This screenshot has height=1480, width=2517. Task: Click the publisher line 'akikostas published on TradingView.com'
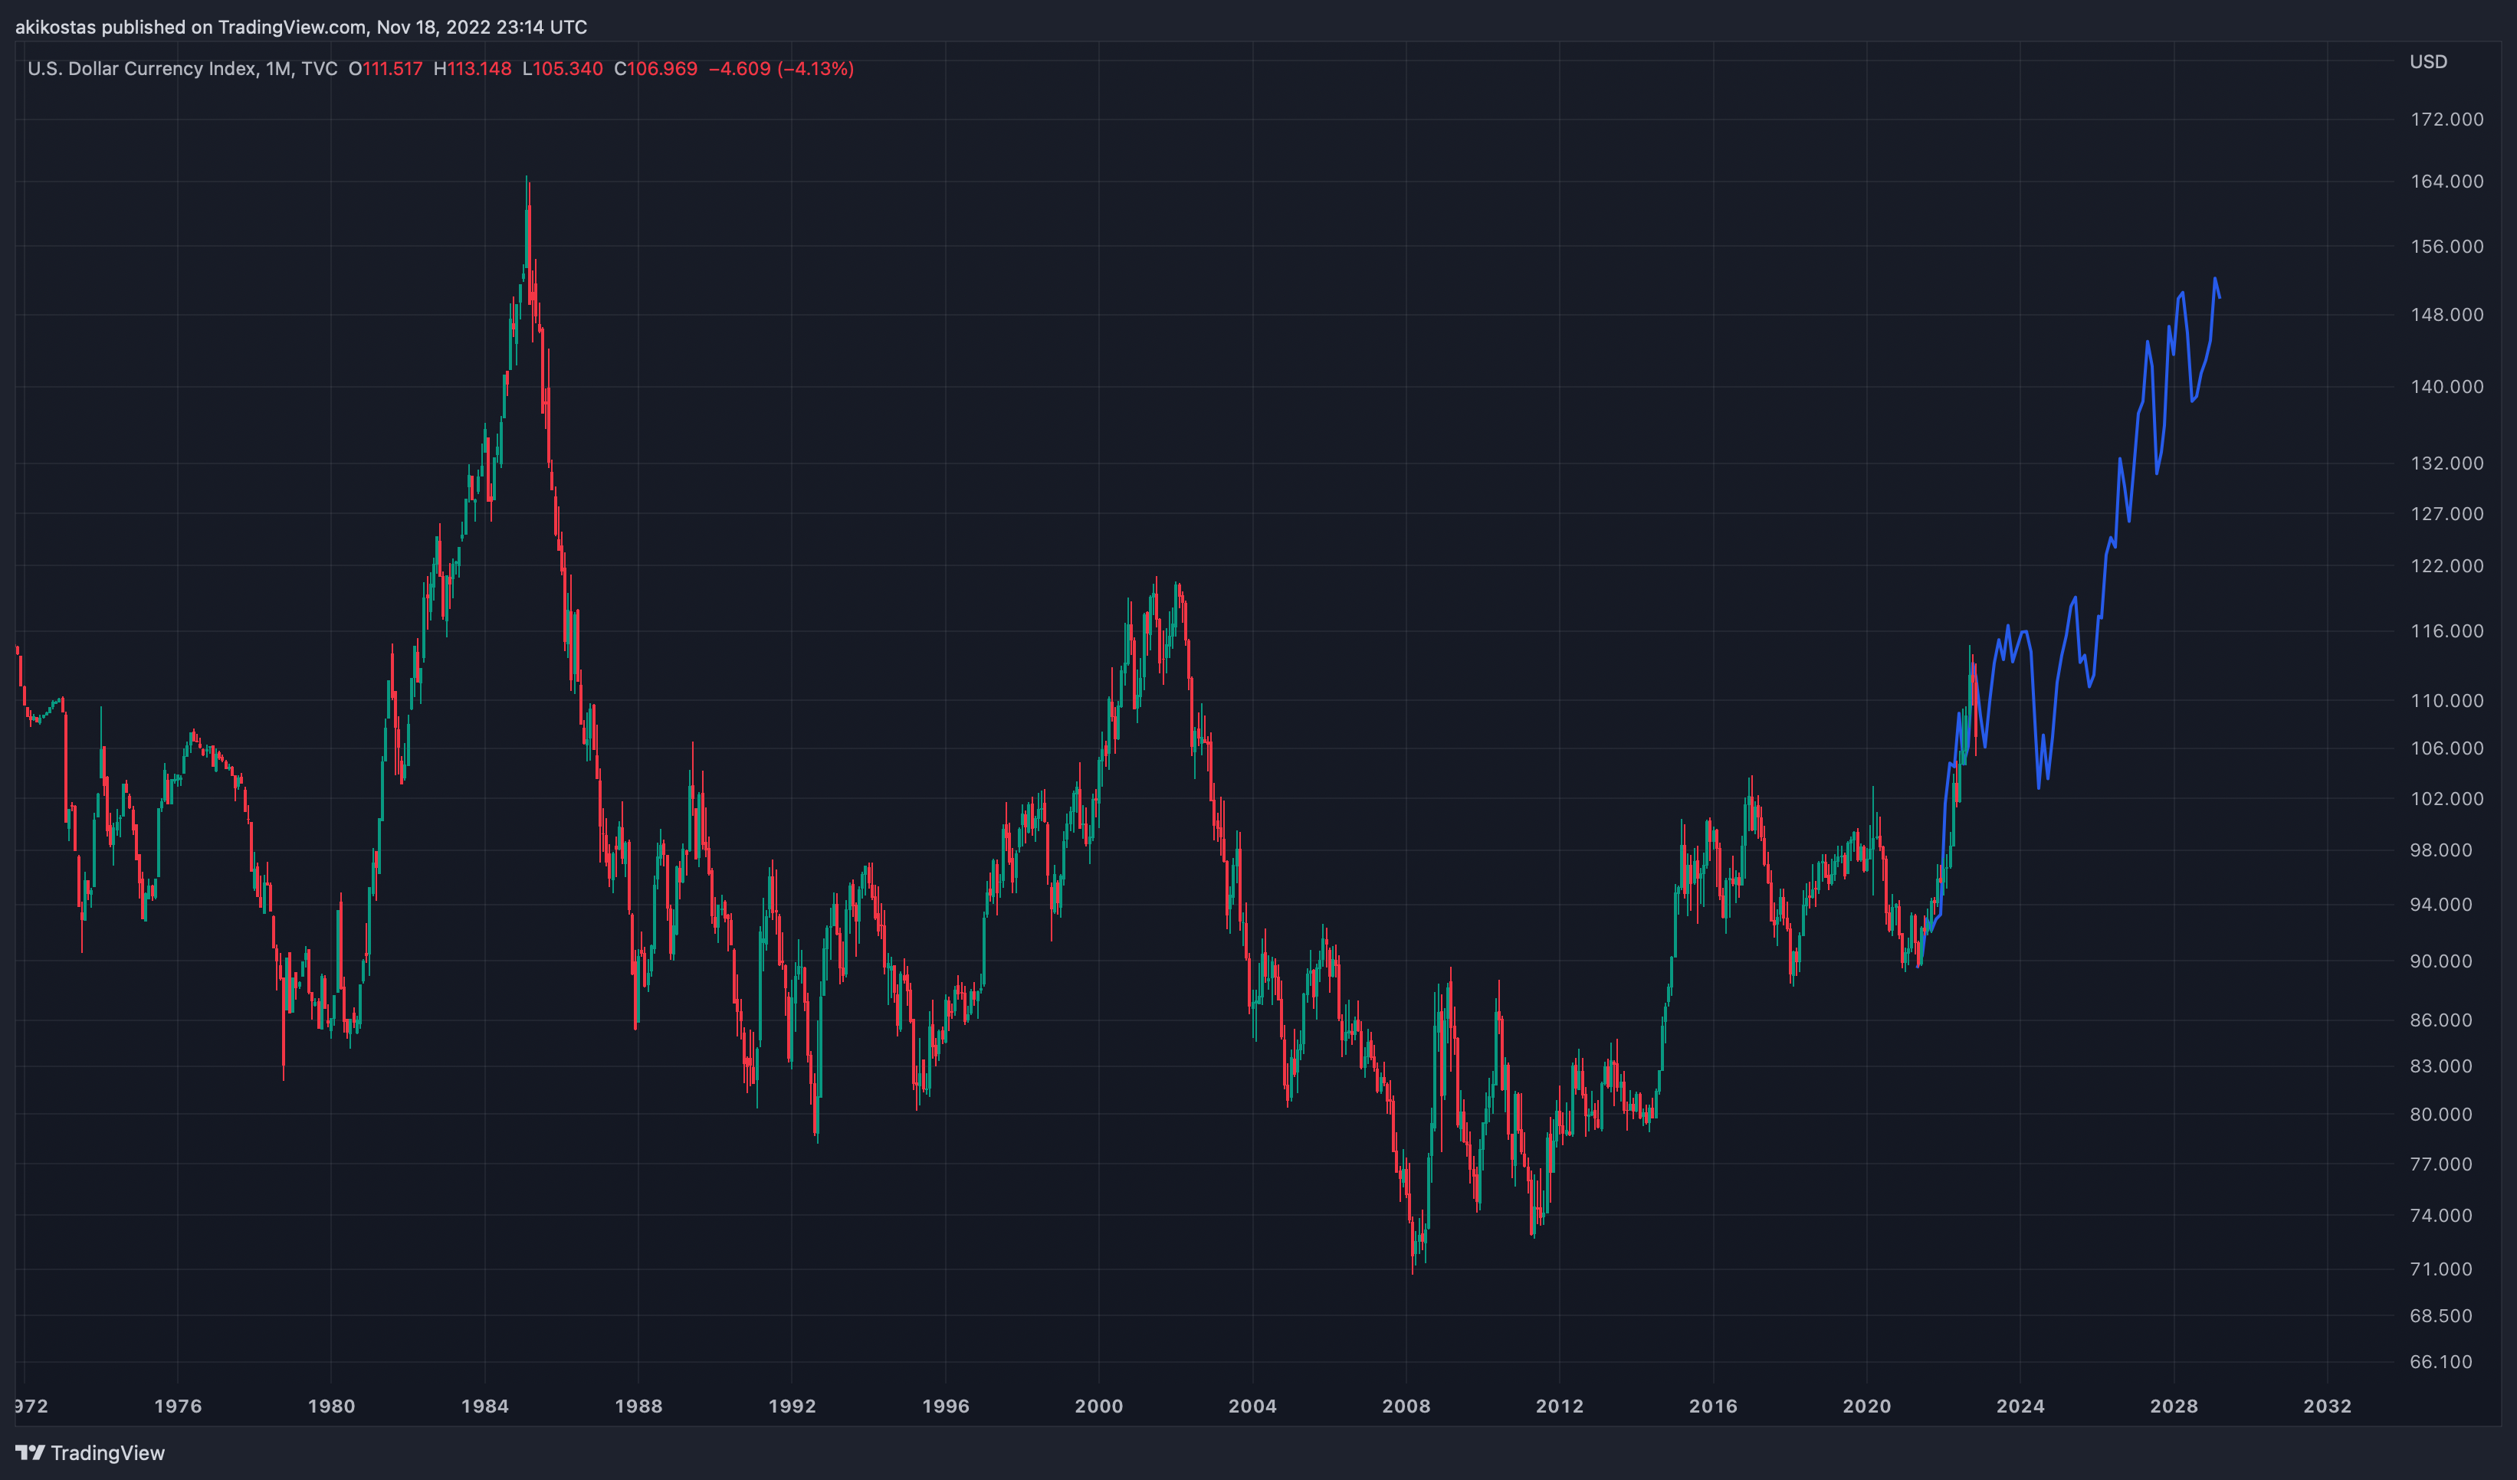click(x=191, y=27)
